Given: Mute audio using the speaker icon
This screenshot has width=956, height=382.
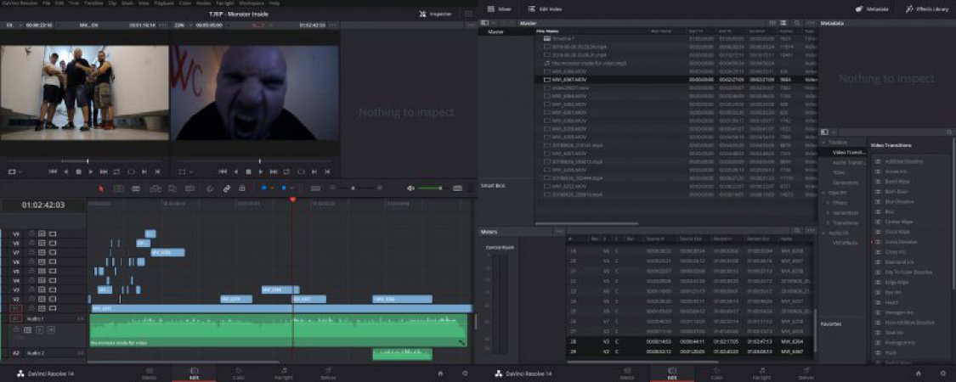Looking at the screenshot, I should (411, 188).
